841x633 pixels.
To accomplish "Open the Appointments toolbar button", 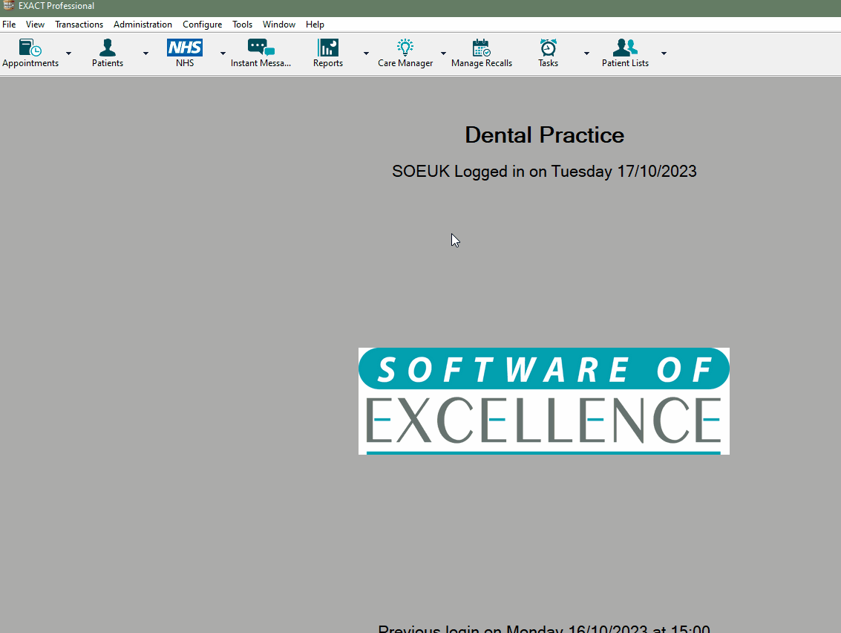I will (30, 53).
